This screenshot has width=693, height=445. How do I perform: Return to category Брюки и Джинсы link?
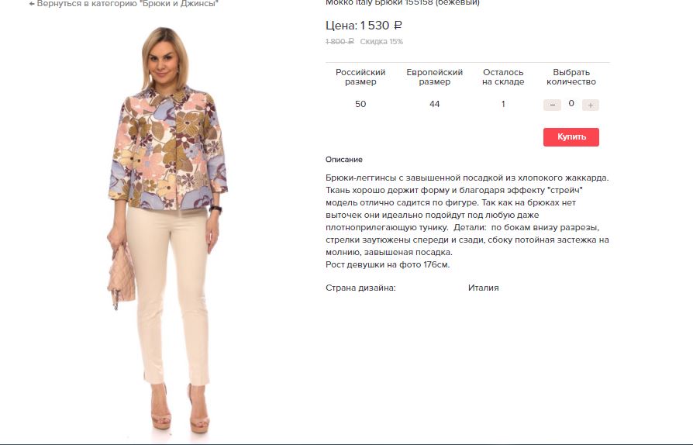pyautogui.click(x=124, y=4)
